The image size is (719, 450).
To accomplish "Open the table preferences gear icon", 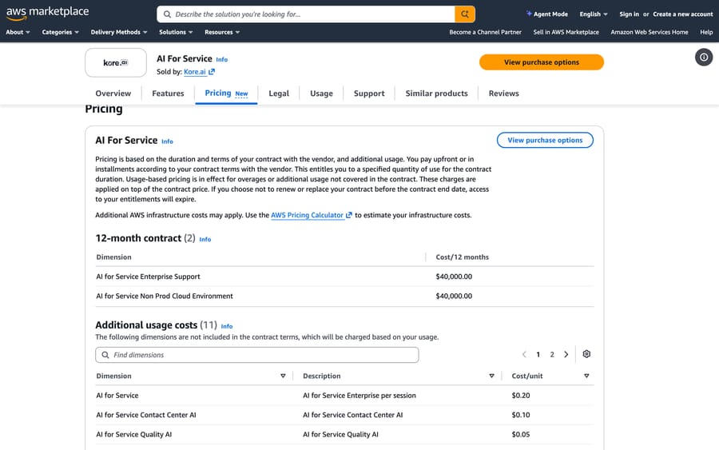I will [x=586, y=354].
